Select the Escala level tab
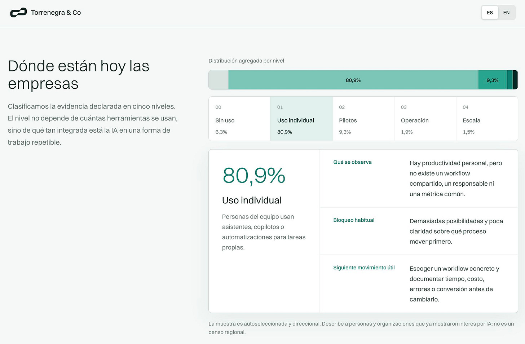Screen dimensions: 525x344 tap(487, 119)
